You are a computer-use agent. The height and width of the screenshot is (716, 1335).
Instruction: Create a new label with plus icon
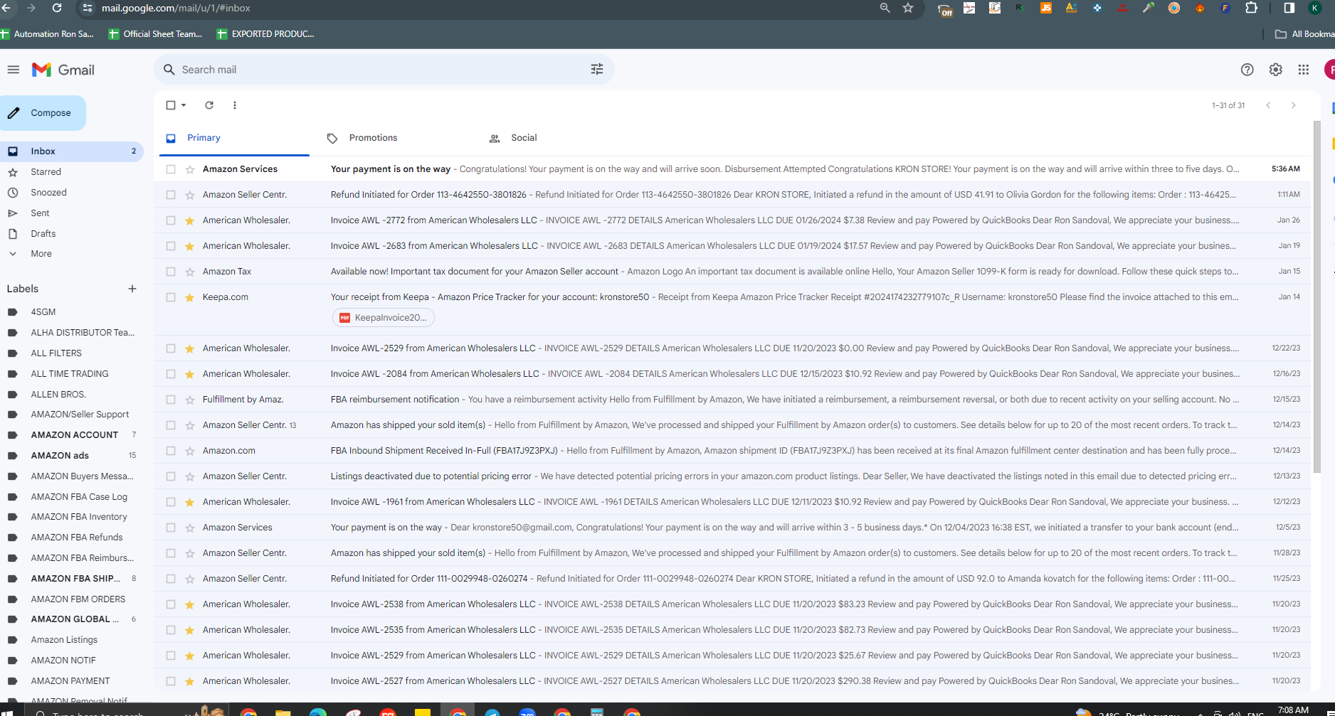[132, 289]
